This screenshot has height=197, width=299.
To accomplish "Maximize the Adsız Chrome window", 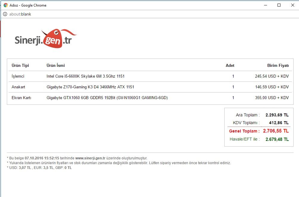I will click(x=279, y=5).
